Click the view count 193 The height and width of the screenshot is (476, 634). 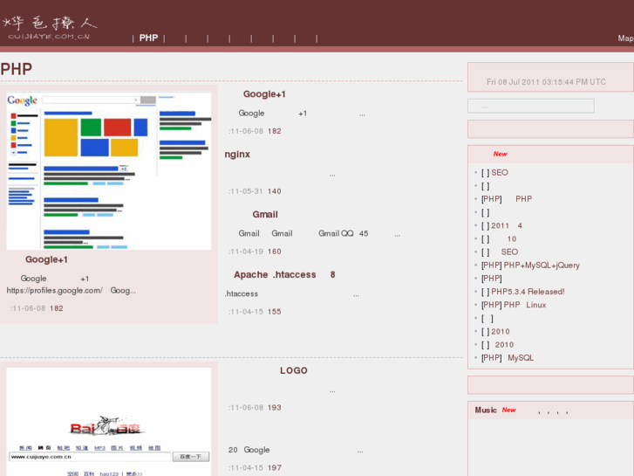[x=274, y=408]
